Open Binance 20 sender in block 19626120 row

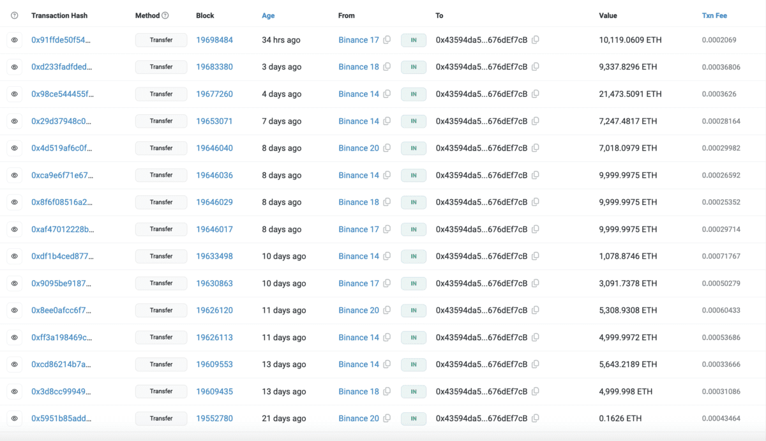click(x=359, y=310)
